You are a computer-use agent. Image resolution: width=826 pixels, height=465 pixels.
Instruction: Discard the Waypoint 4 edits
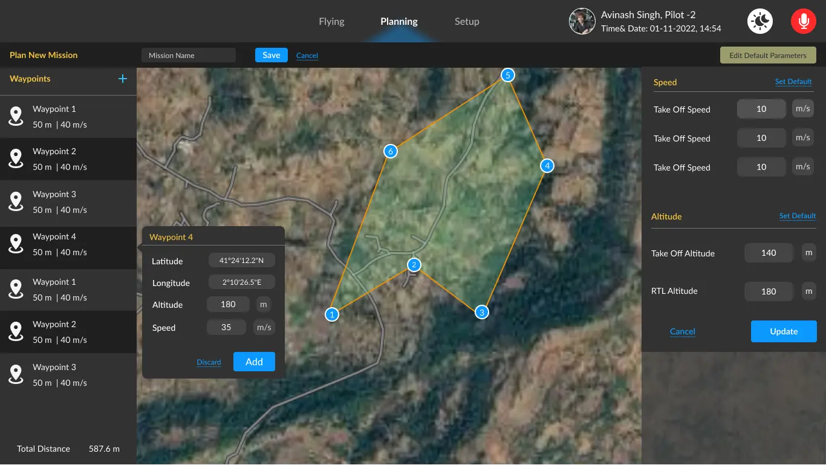tap(209, 362)
